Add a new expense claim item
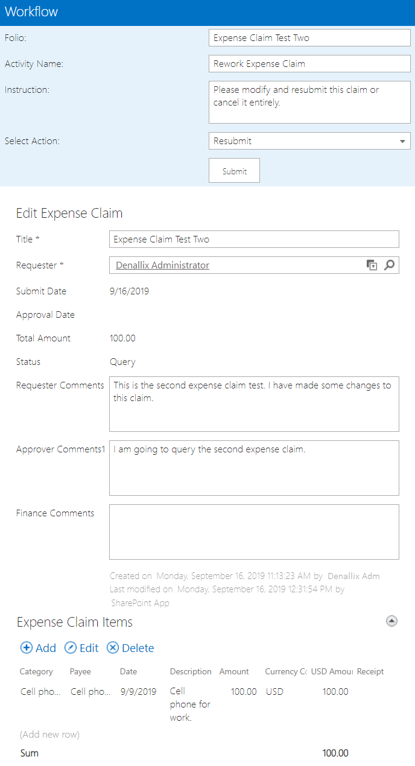This screenshot has height=766, width=415. [39, 648]
